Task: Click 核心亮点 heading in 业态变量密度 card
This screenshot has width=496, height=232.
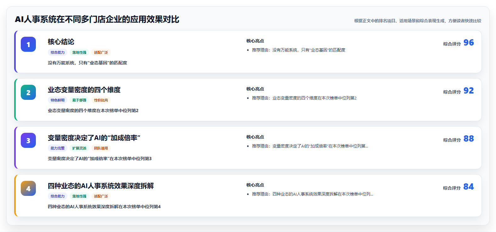Action: click(255, 89)
